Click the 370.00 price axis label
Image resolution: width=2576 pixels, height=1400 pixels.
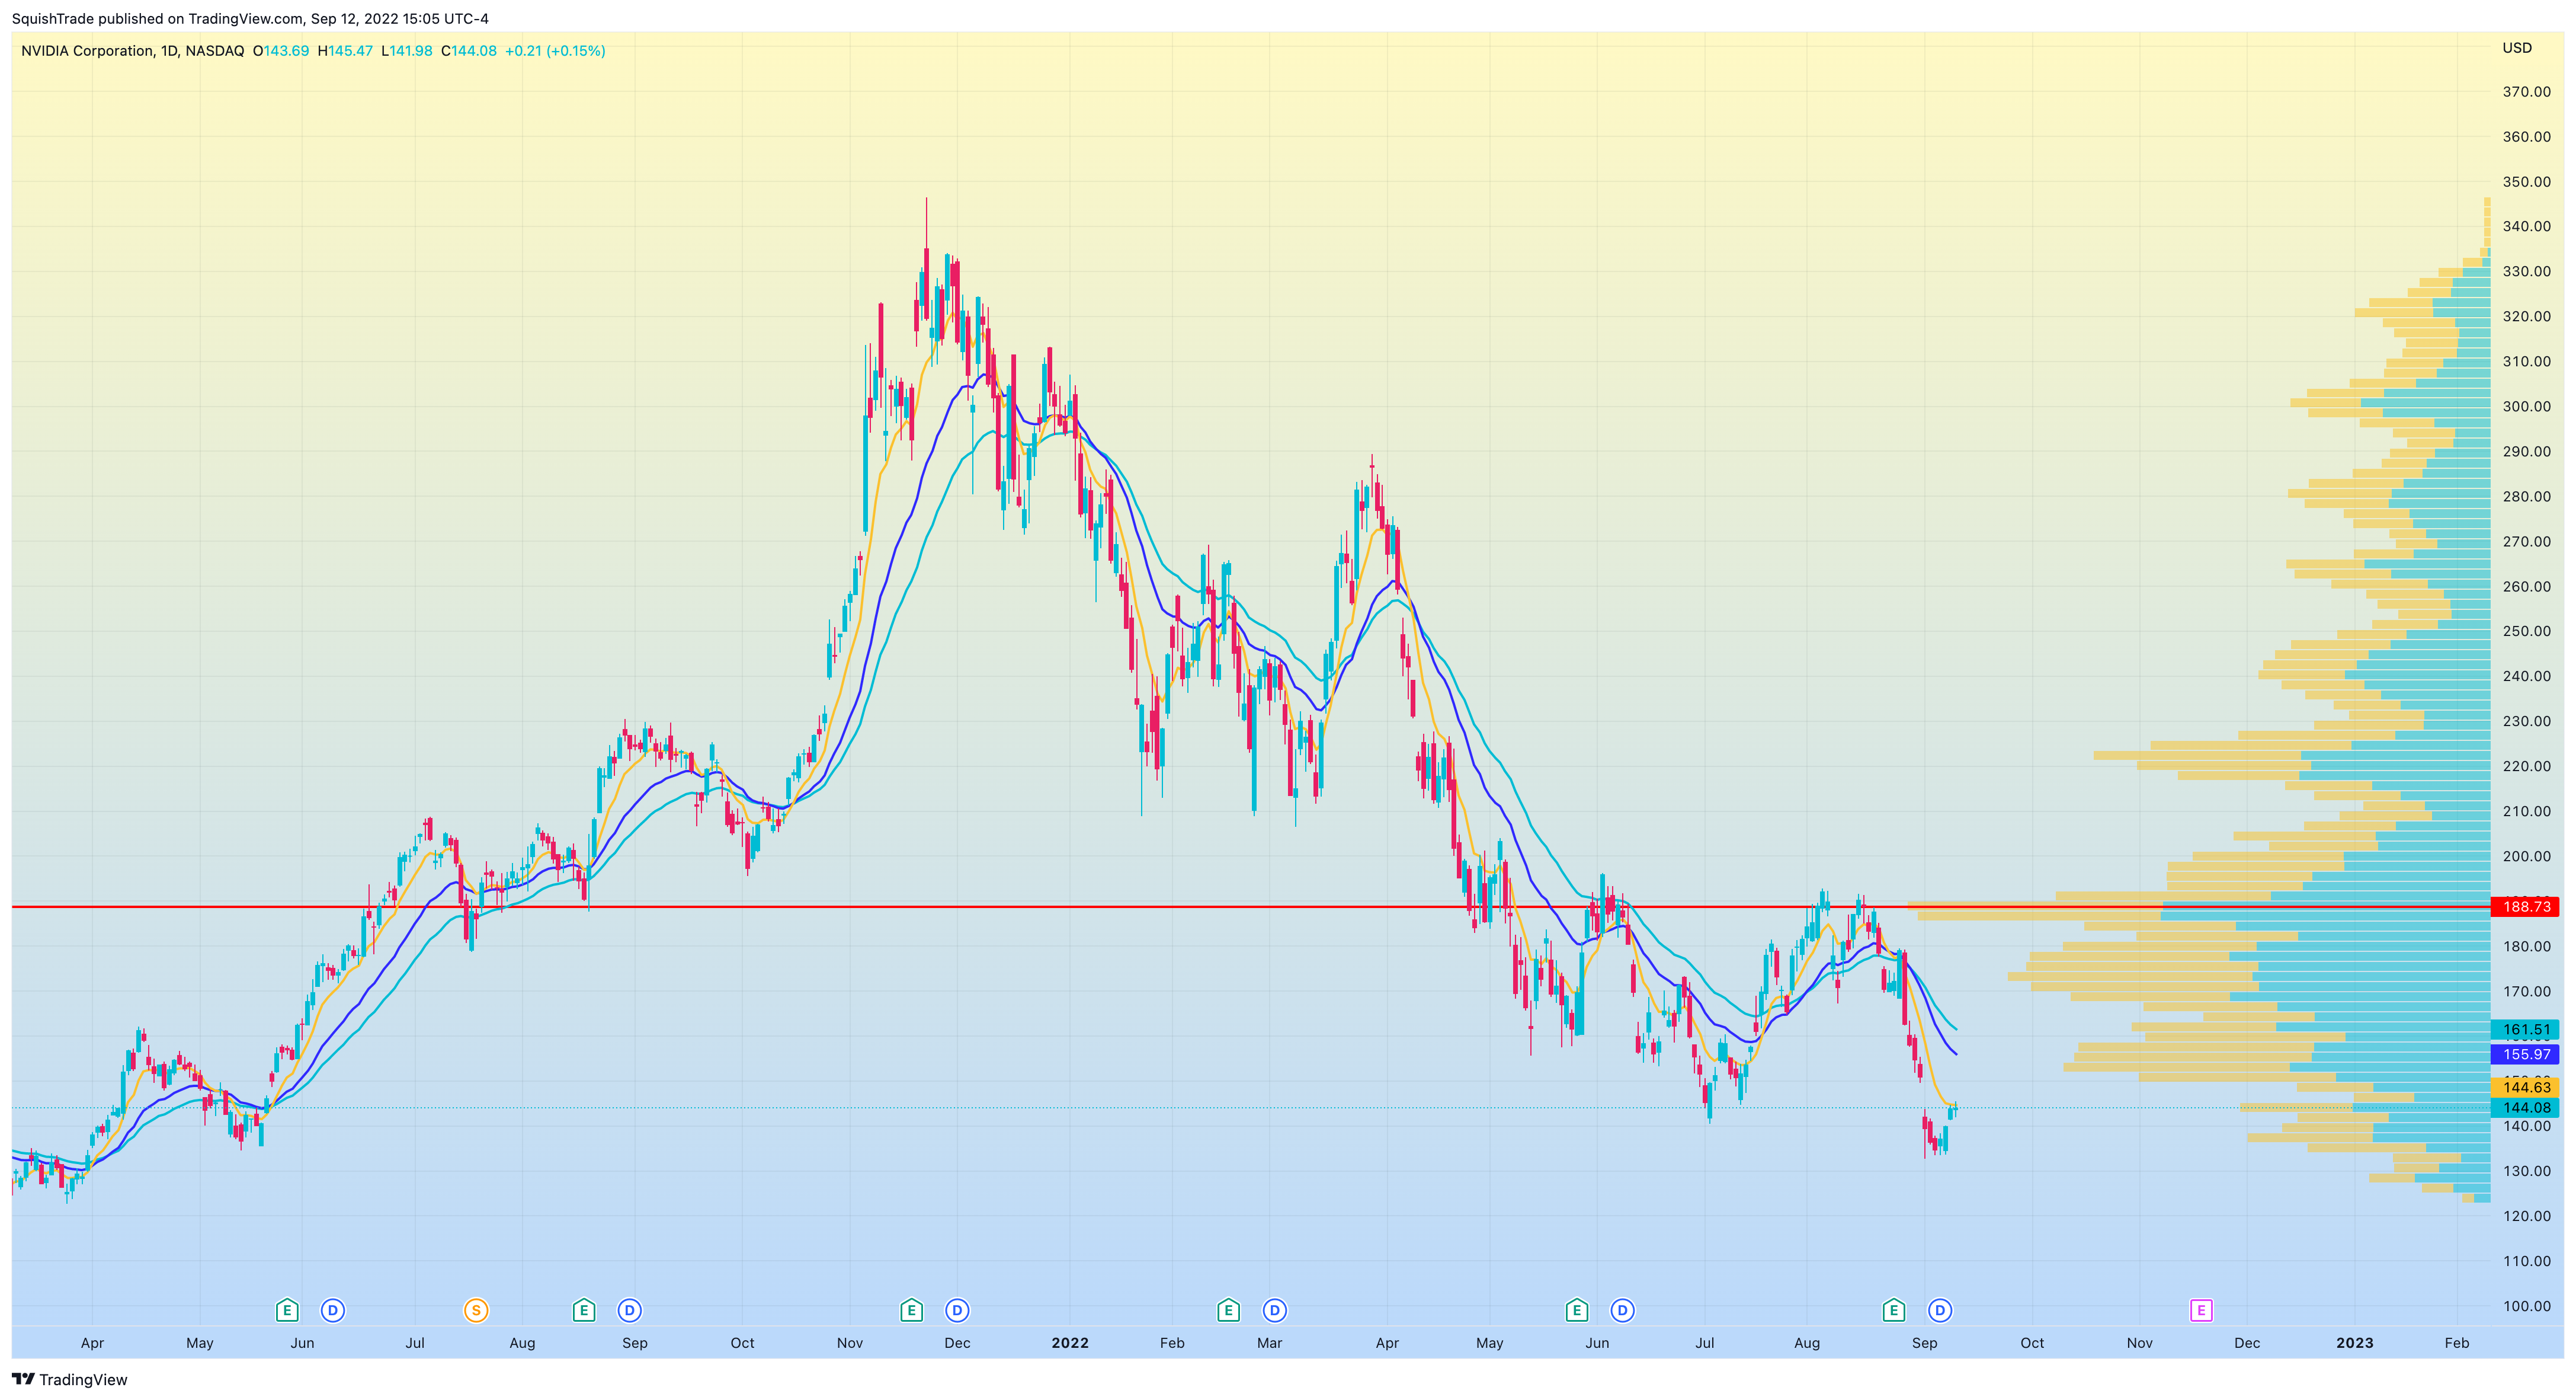pyautogui.click(x=2527, y=92)
